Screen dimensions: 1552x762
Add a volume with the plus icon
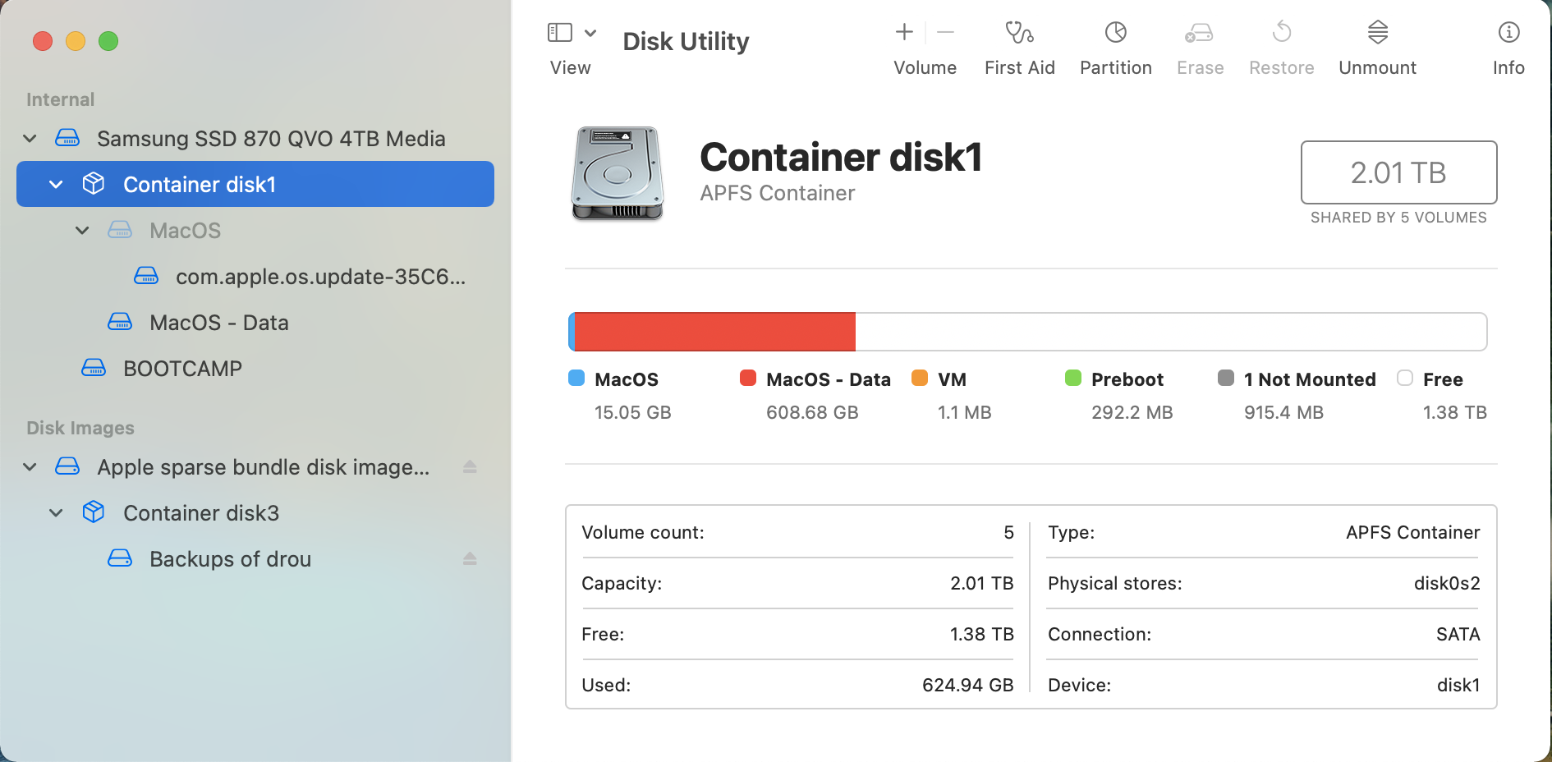click(x=904, y=32)
